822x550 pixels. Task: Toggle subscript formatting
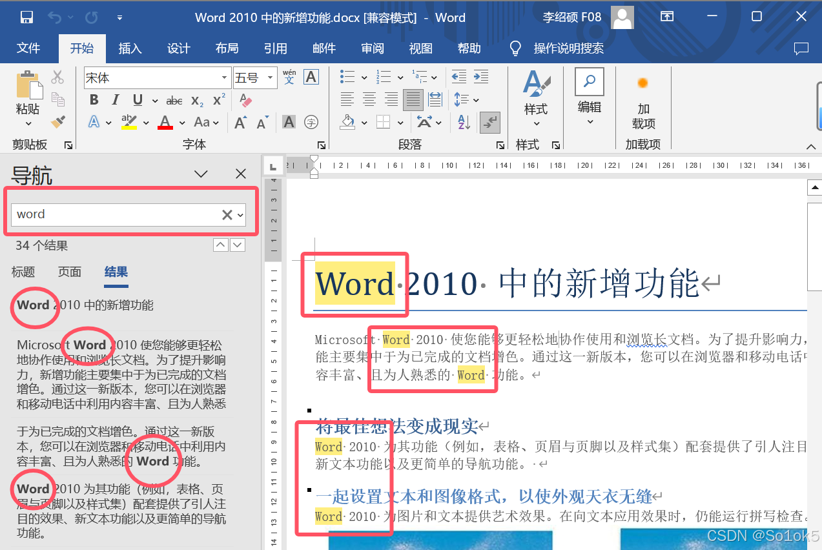[x=197, y=101]
